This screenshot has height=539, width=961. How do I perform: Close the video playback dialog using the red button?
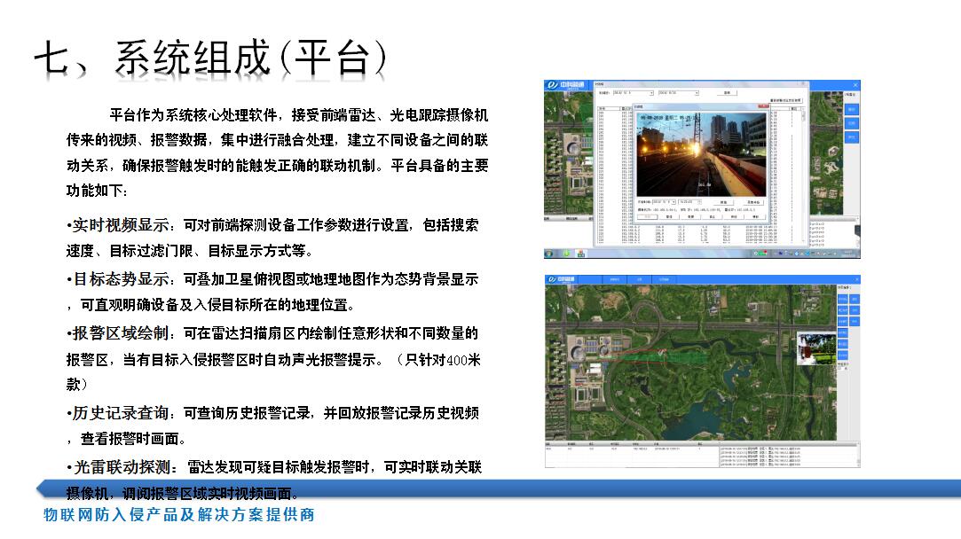[x=763, y=106]
